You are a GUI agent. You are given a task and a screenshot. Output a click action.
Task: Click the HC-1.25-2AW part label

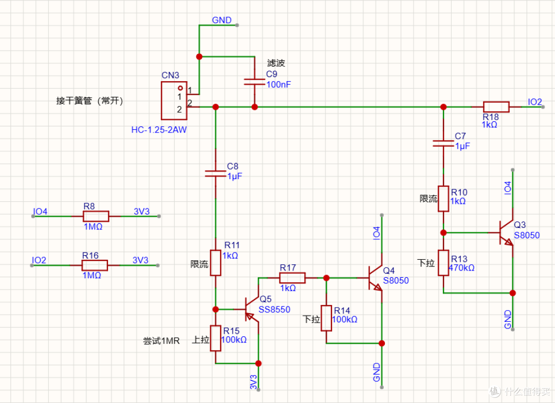click(x=159, y=130)
